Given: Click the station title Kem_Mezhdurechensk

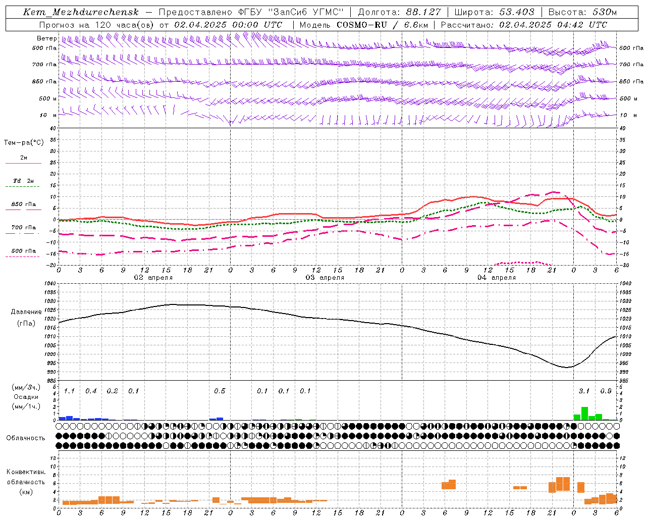Looking at the screenshot, I should pos(81,12).
